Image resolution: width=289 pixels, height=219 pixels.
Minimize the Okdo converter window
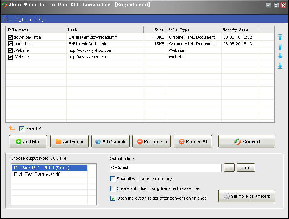tap(268, 5)
